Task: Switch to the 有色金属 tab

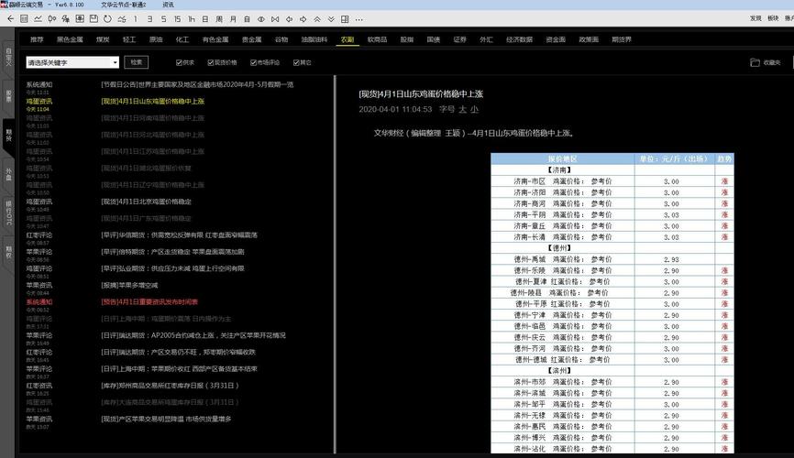Action: coord(215,39)
